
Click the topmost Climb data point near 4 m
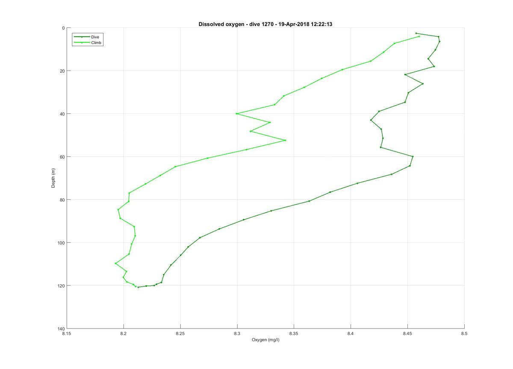[x=419, y=36]
